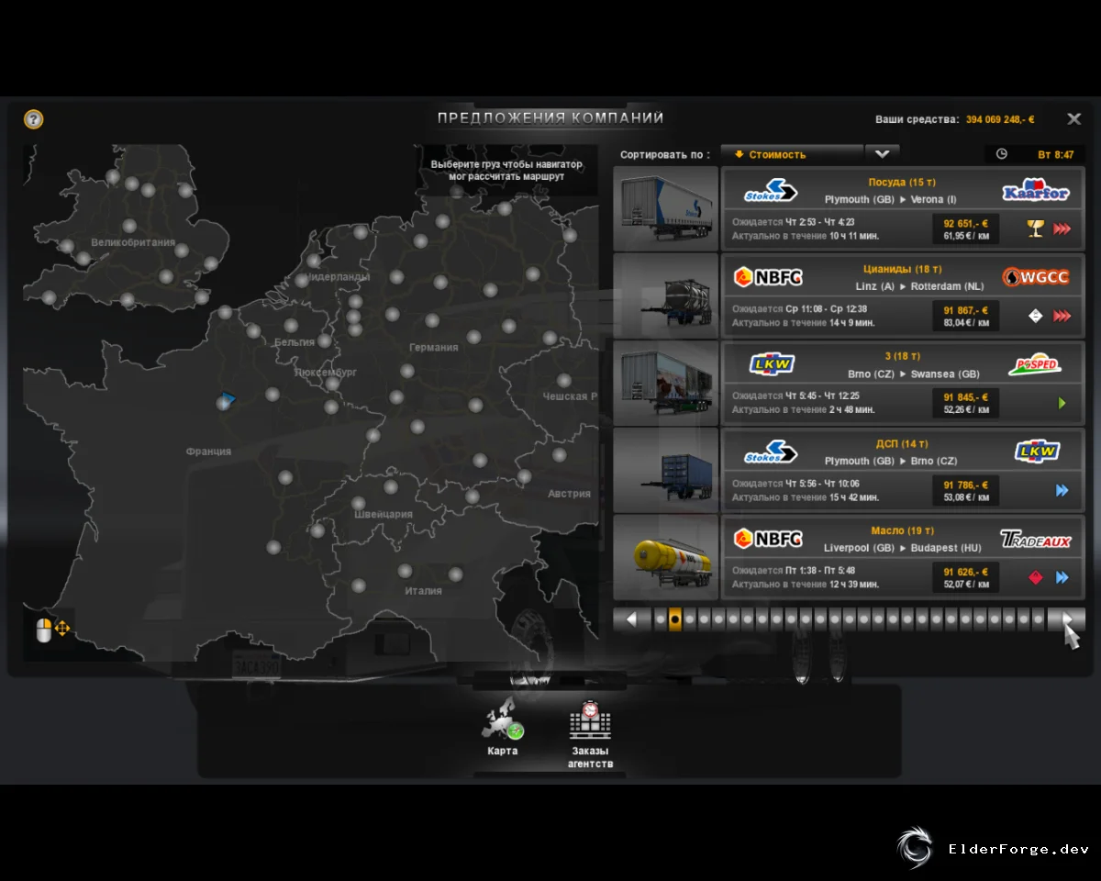Click the WGCC destination company logo
Screen dimensions: 1101x881
coord(1036,276)
